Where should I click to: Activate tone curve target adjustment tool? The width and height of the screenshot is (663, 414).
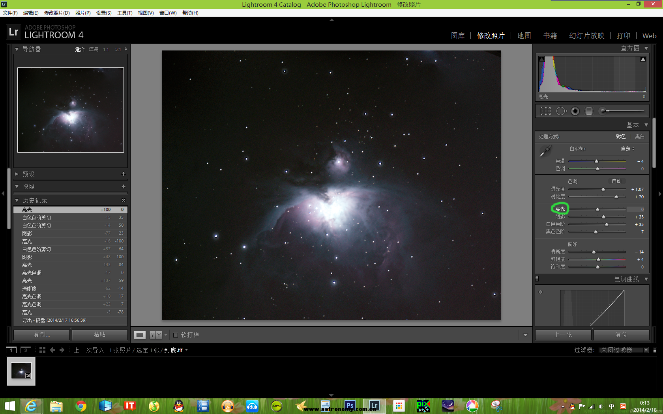[541, 292]
